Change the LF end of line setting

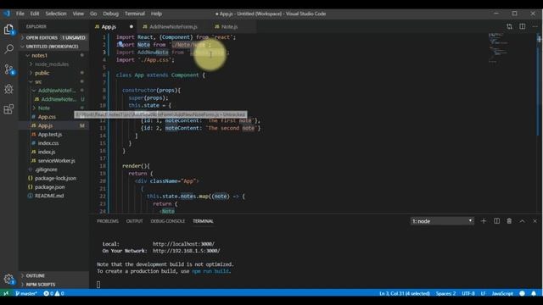483,293
